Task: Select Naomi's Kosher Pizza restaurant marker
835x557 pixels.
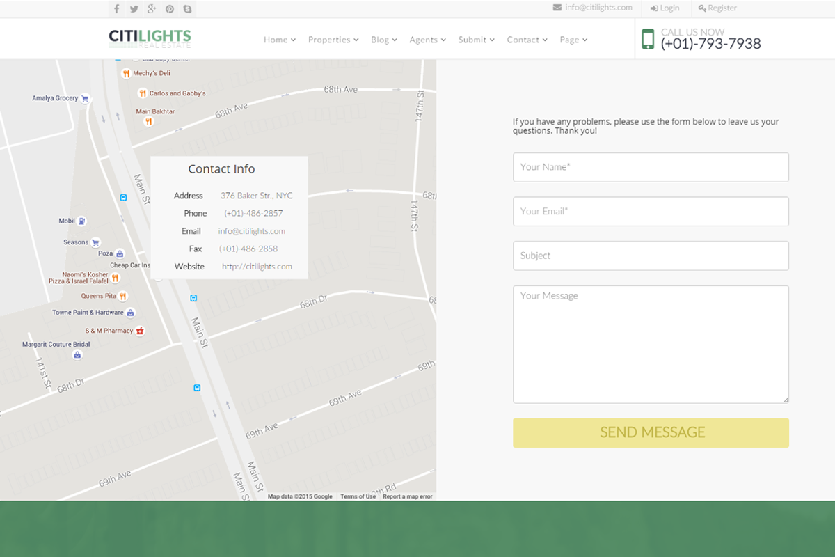Action: (x=116, y=278)
